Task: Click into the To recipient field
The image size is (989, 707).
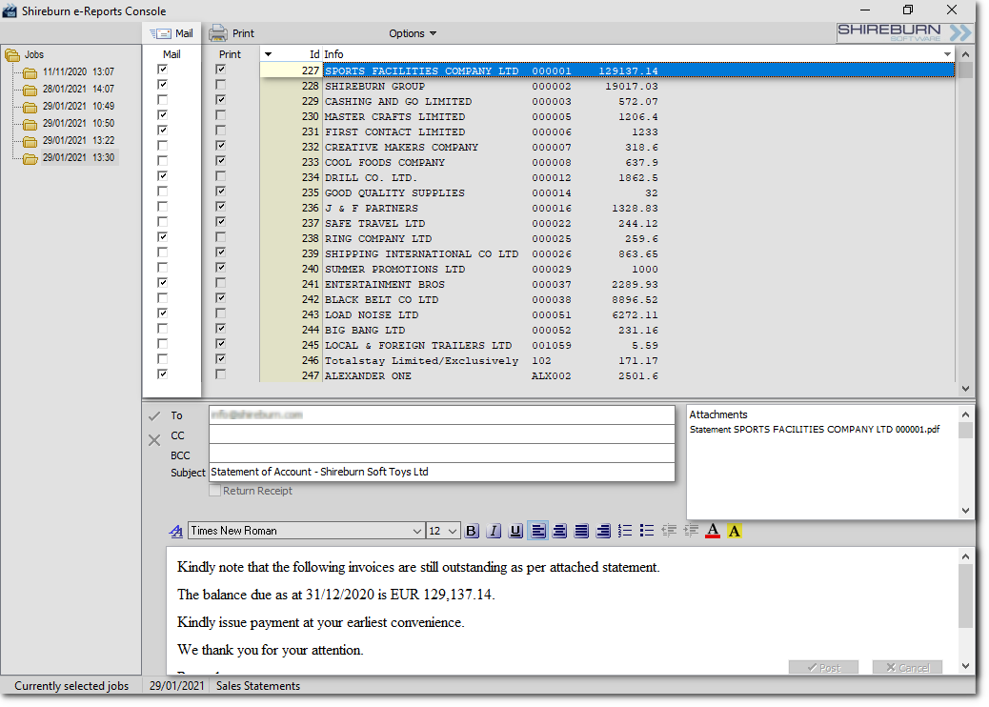Action: [441, 415]
